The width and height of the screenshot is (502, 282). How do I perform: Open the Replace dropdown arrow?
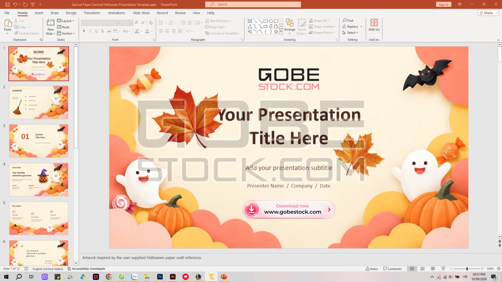coord(361,26)
